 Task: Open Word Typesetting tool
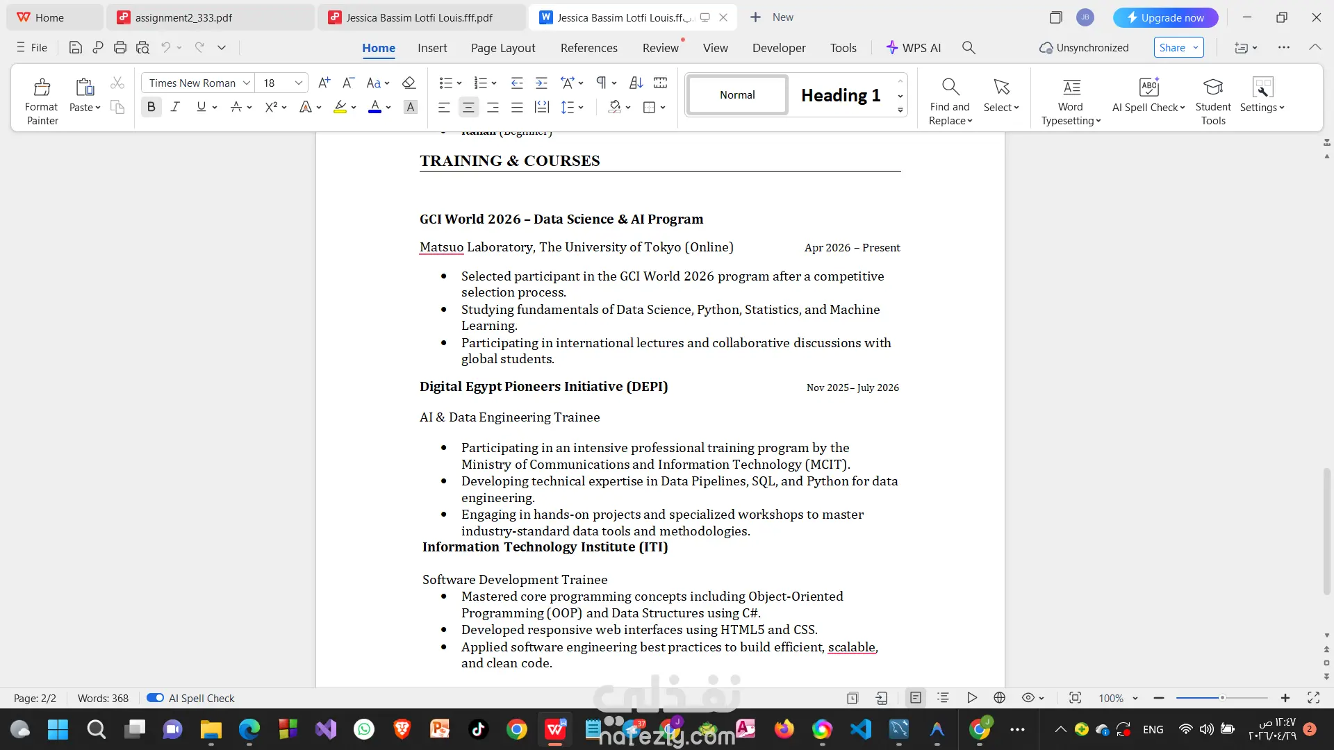pos(1071,101)
